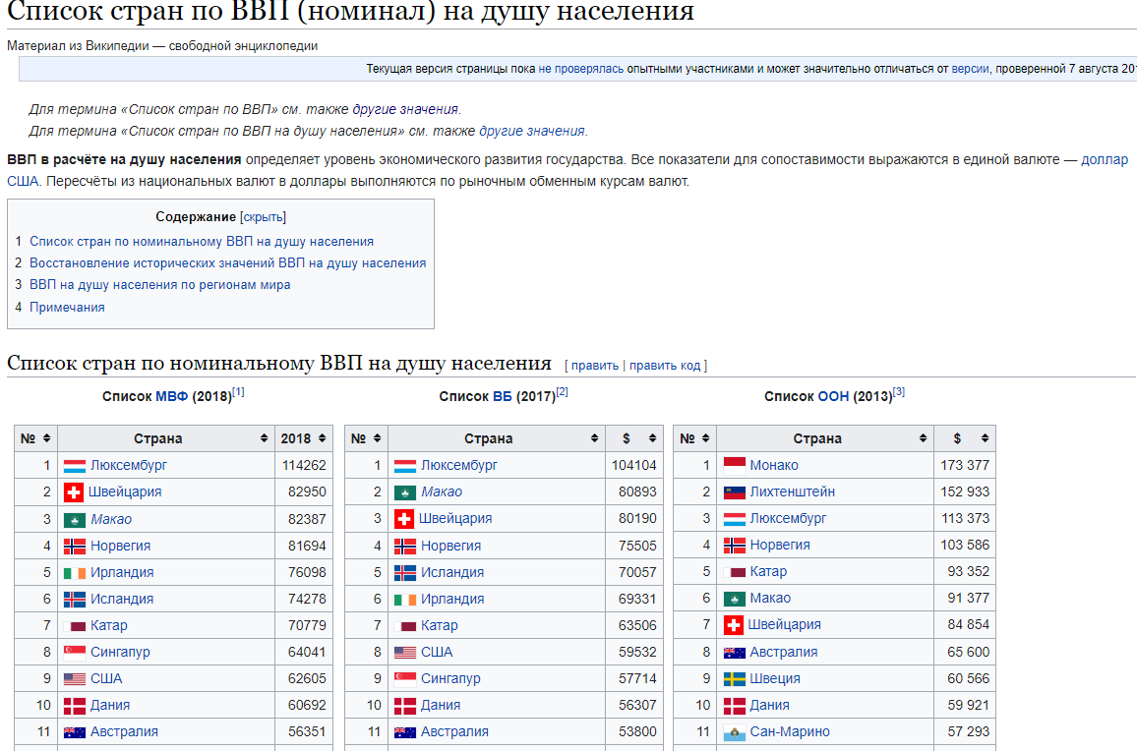Click Switzerland flag in World Bank table
This screenshot has width=1137, height=751.
(404, 519)
